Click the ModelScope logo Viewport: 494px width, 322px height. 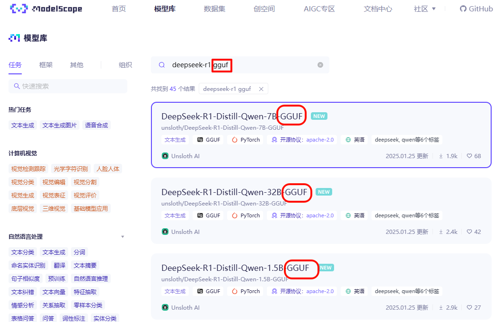(x=46, y=9)
